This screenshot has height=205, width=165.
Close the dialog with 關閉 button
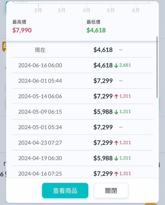point(111,191)
